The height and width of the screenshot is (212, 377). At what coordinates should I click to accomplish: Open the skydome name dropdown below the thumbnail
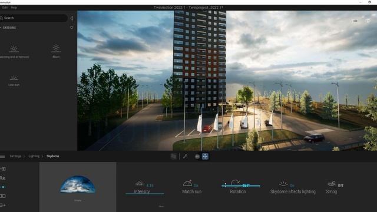pyautogui.click(x=78, y=200)
